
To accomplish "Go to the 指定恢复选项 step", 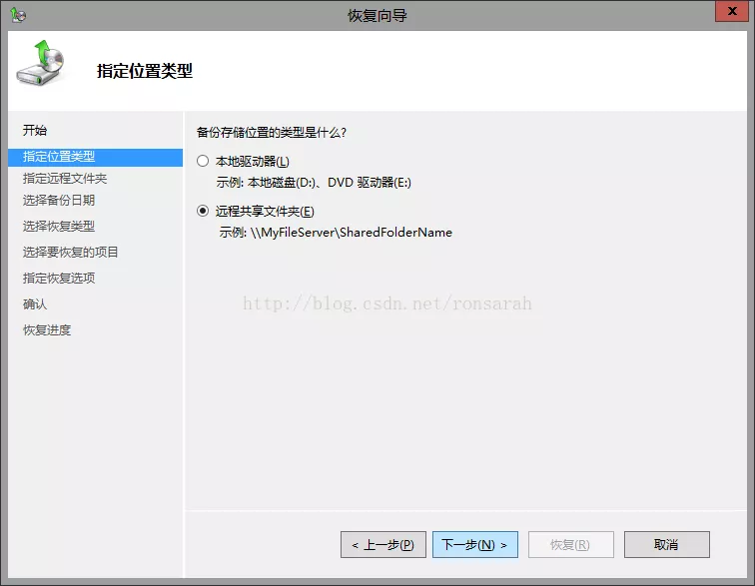I will (x=59, y=279).
